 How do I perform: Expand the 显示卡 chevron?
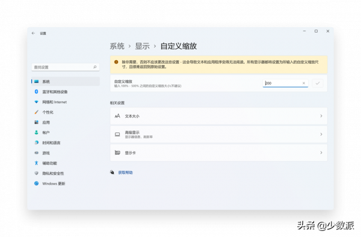point(321,153)
